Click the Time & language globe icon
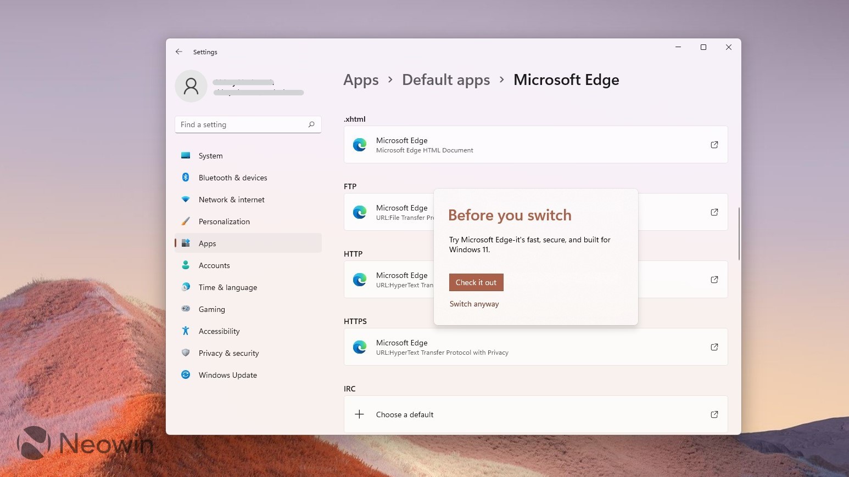Image resolution: width=849 pixels, height=477 pixels. (x=186, y=287)
